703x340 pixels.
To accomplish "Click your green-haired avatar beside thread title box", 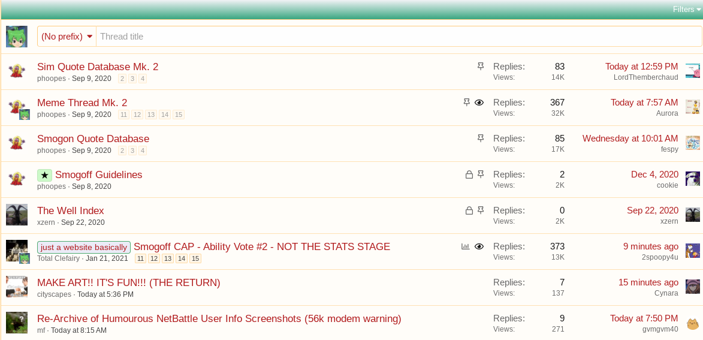I will (17, 37).
